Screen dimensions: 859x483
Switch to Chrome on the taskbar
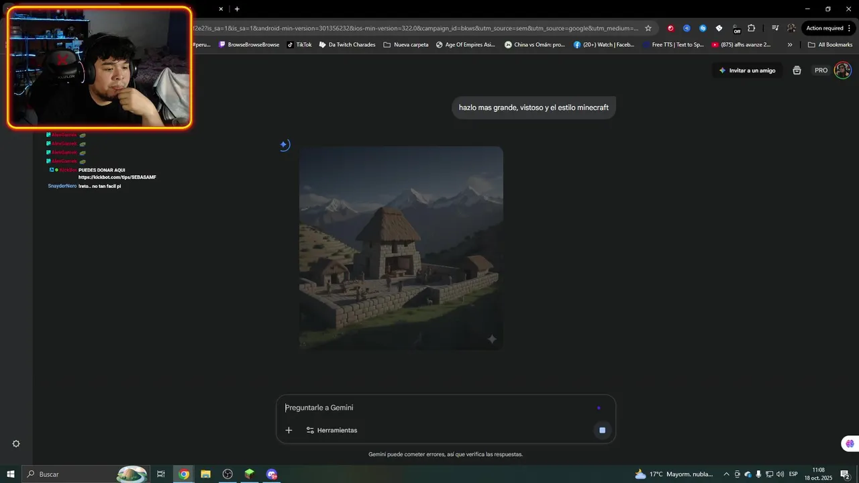coord(184,474)
